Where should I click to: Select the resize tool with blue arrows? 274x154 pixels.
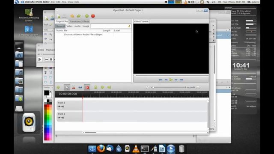point(80,87)
